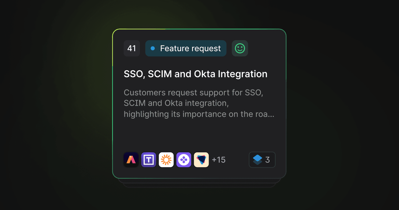
Task: Click the purple boxed 'T' company icon
Action: point(149,160)
